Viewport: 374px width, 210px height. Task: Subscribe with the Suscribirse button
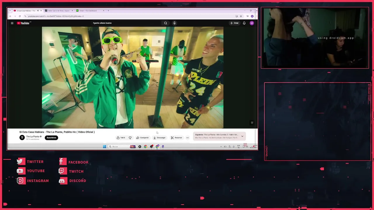click(51, 138)
